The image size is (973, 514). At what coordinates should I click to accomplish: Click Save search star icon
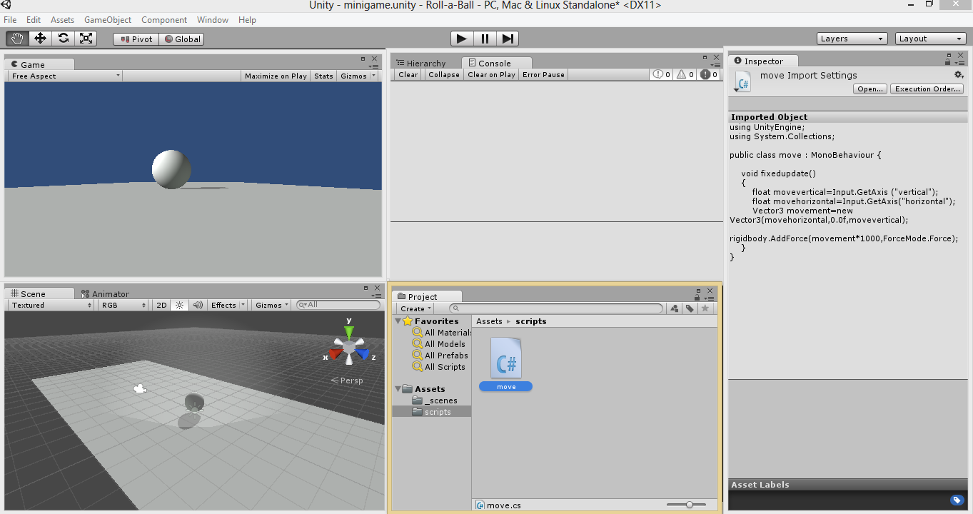coord(705,308)
